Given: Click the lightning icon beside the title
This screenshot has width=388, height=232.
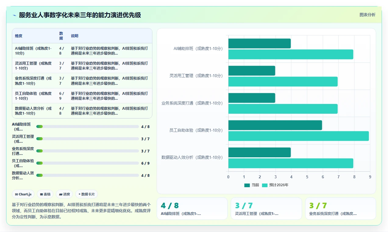Looking at the screenshot, I should 14,15.
